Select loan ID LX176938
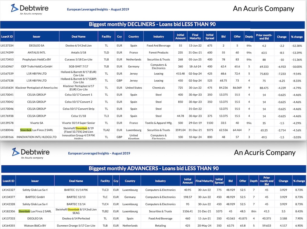 7,116
